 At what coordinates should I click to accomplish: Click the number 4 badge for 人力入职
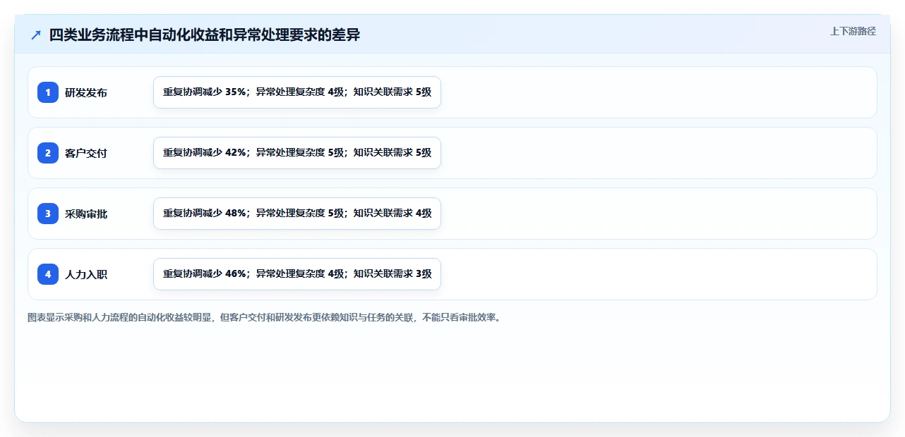click(x=48, y=274)
